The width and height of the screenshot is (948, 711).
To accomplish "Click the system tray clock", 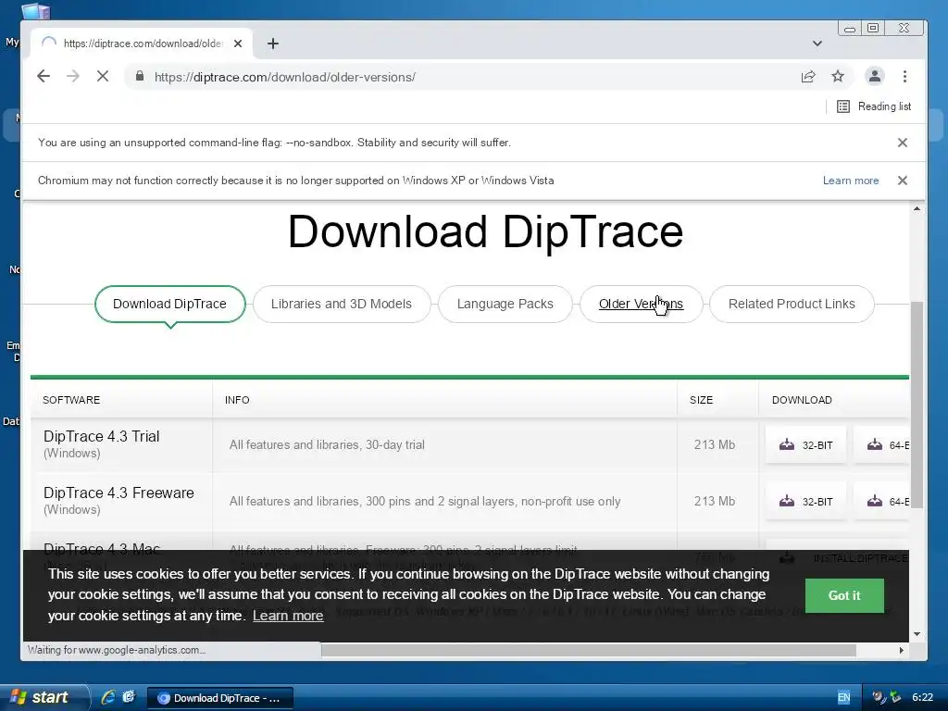I will point(922,698).
